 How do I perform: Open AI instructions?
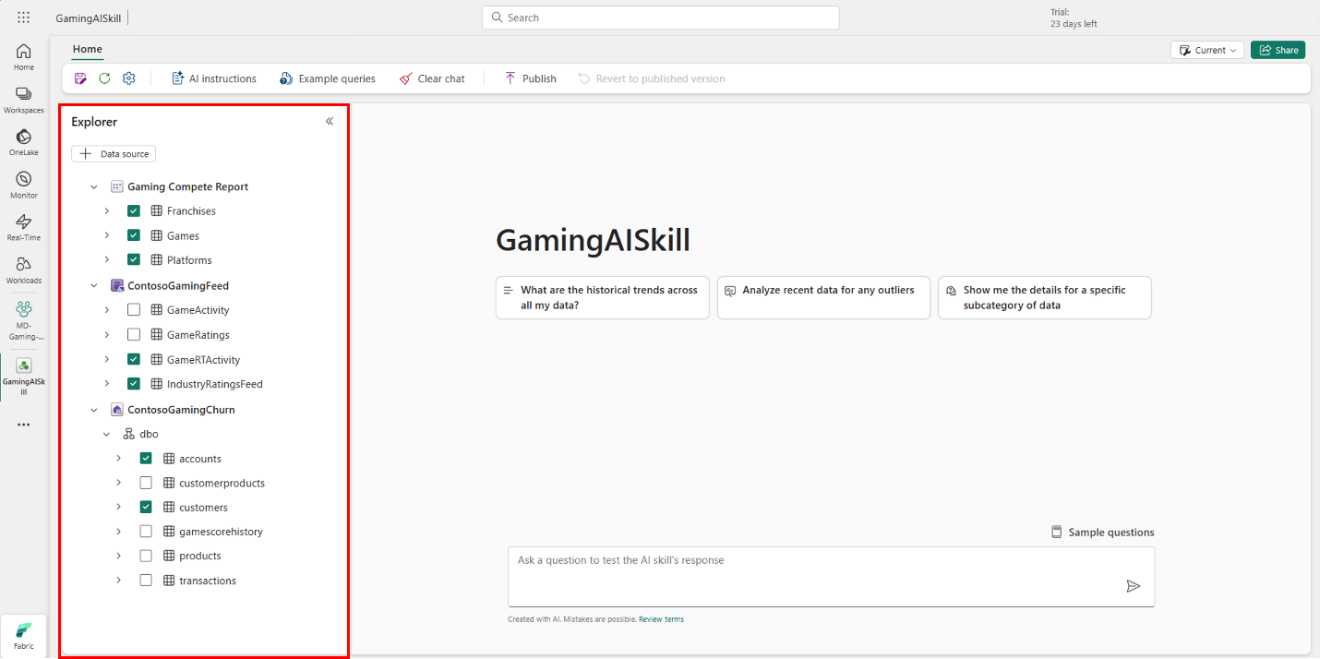click(214, 78)
